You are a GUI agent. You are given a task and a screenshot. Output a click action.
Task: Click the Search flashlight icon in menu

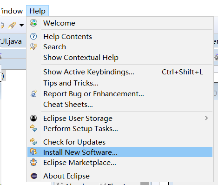(x=33, y=46)
